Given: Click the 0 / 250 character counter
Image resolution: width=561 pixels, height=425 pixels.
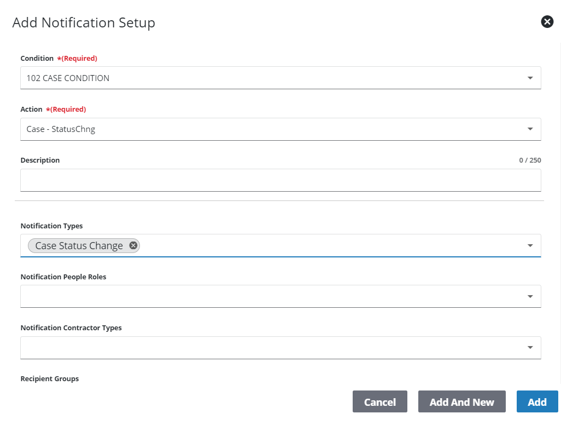Looking at the screenshot, I should click(529, 160).
